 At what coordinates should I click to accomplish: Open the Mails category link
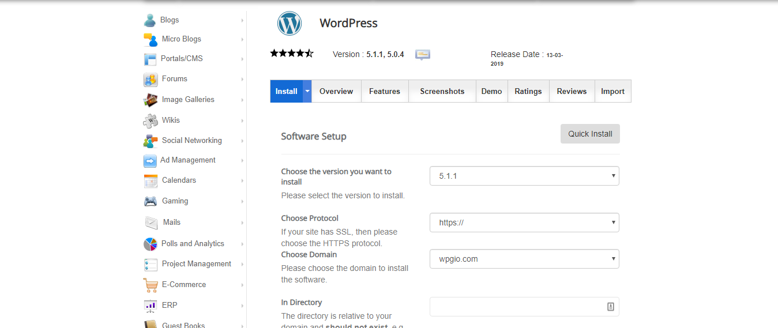click(x=172, y=223)
